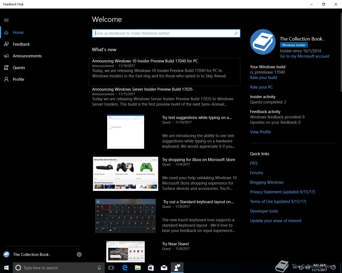This screenshot has width=342, height=273.
Task: Minimize the Feedback Hub window
Action: [311, 4]
